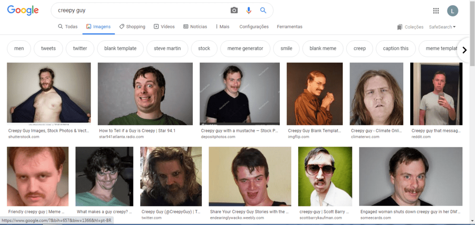Visit the imgflip.com source link
The width and height of the screenshot is (475, 225).
[x=298, y=137]
